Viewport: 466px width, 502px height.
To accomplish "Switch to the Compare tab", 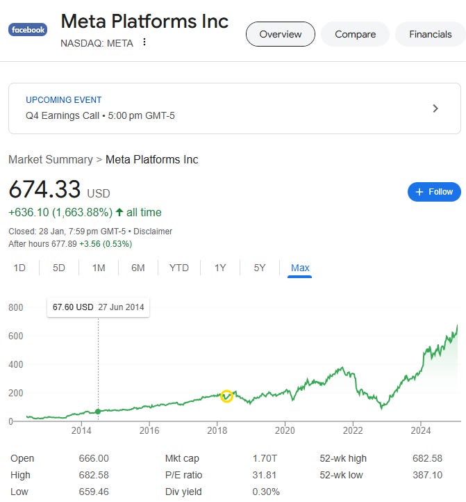I will point(355,34).
